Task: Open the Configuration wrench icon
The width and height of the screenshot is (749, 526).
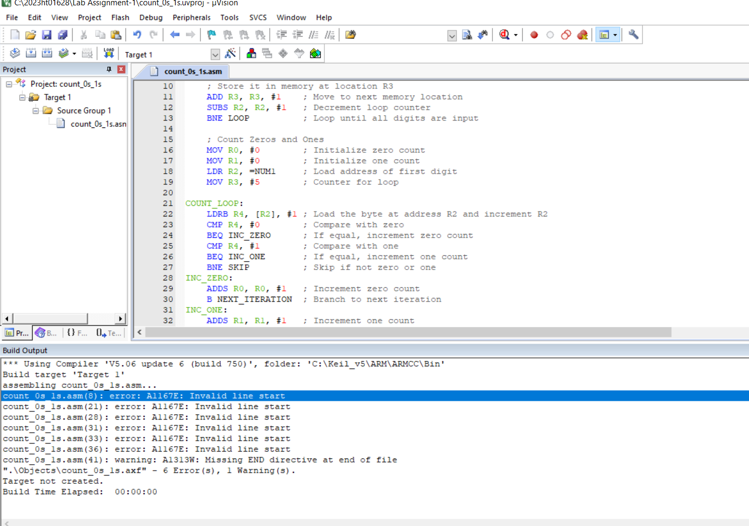Action: (633, 35)
